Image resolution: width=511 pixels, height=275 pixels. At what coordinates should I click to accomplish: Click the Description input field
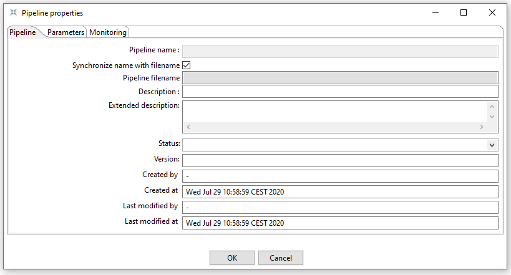339,92
